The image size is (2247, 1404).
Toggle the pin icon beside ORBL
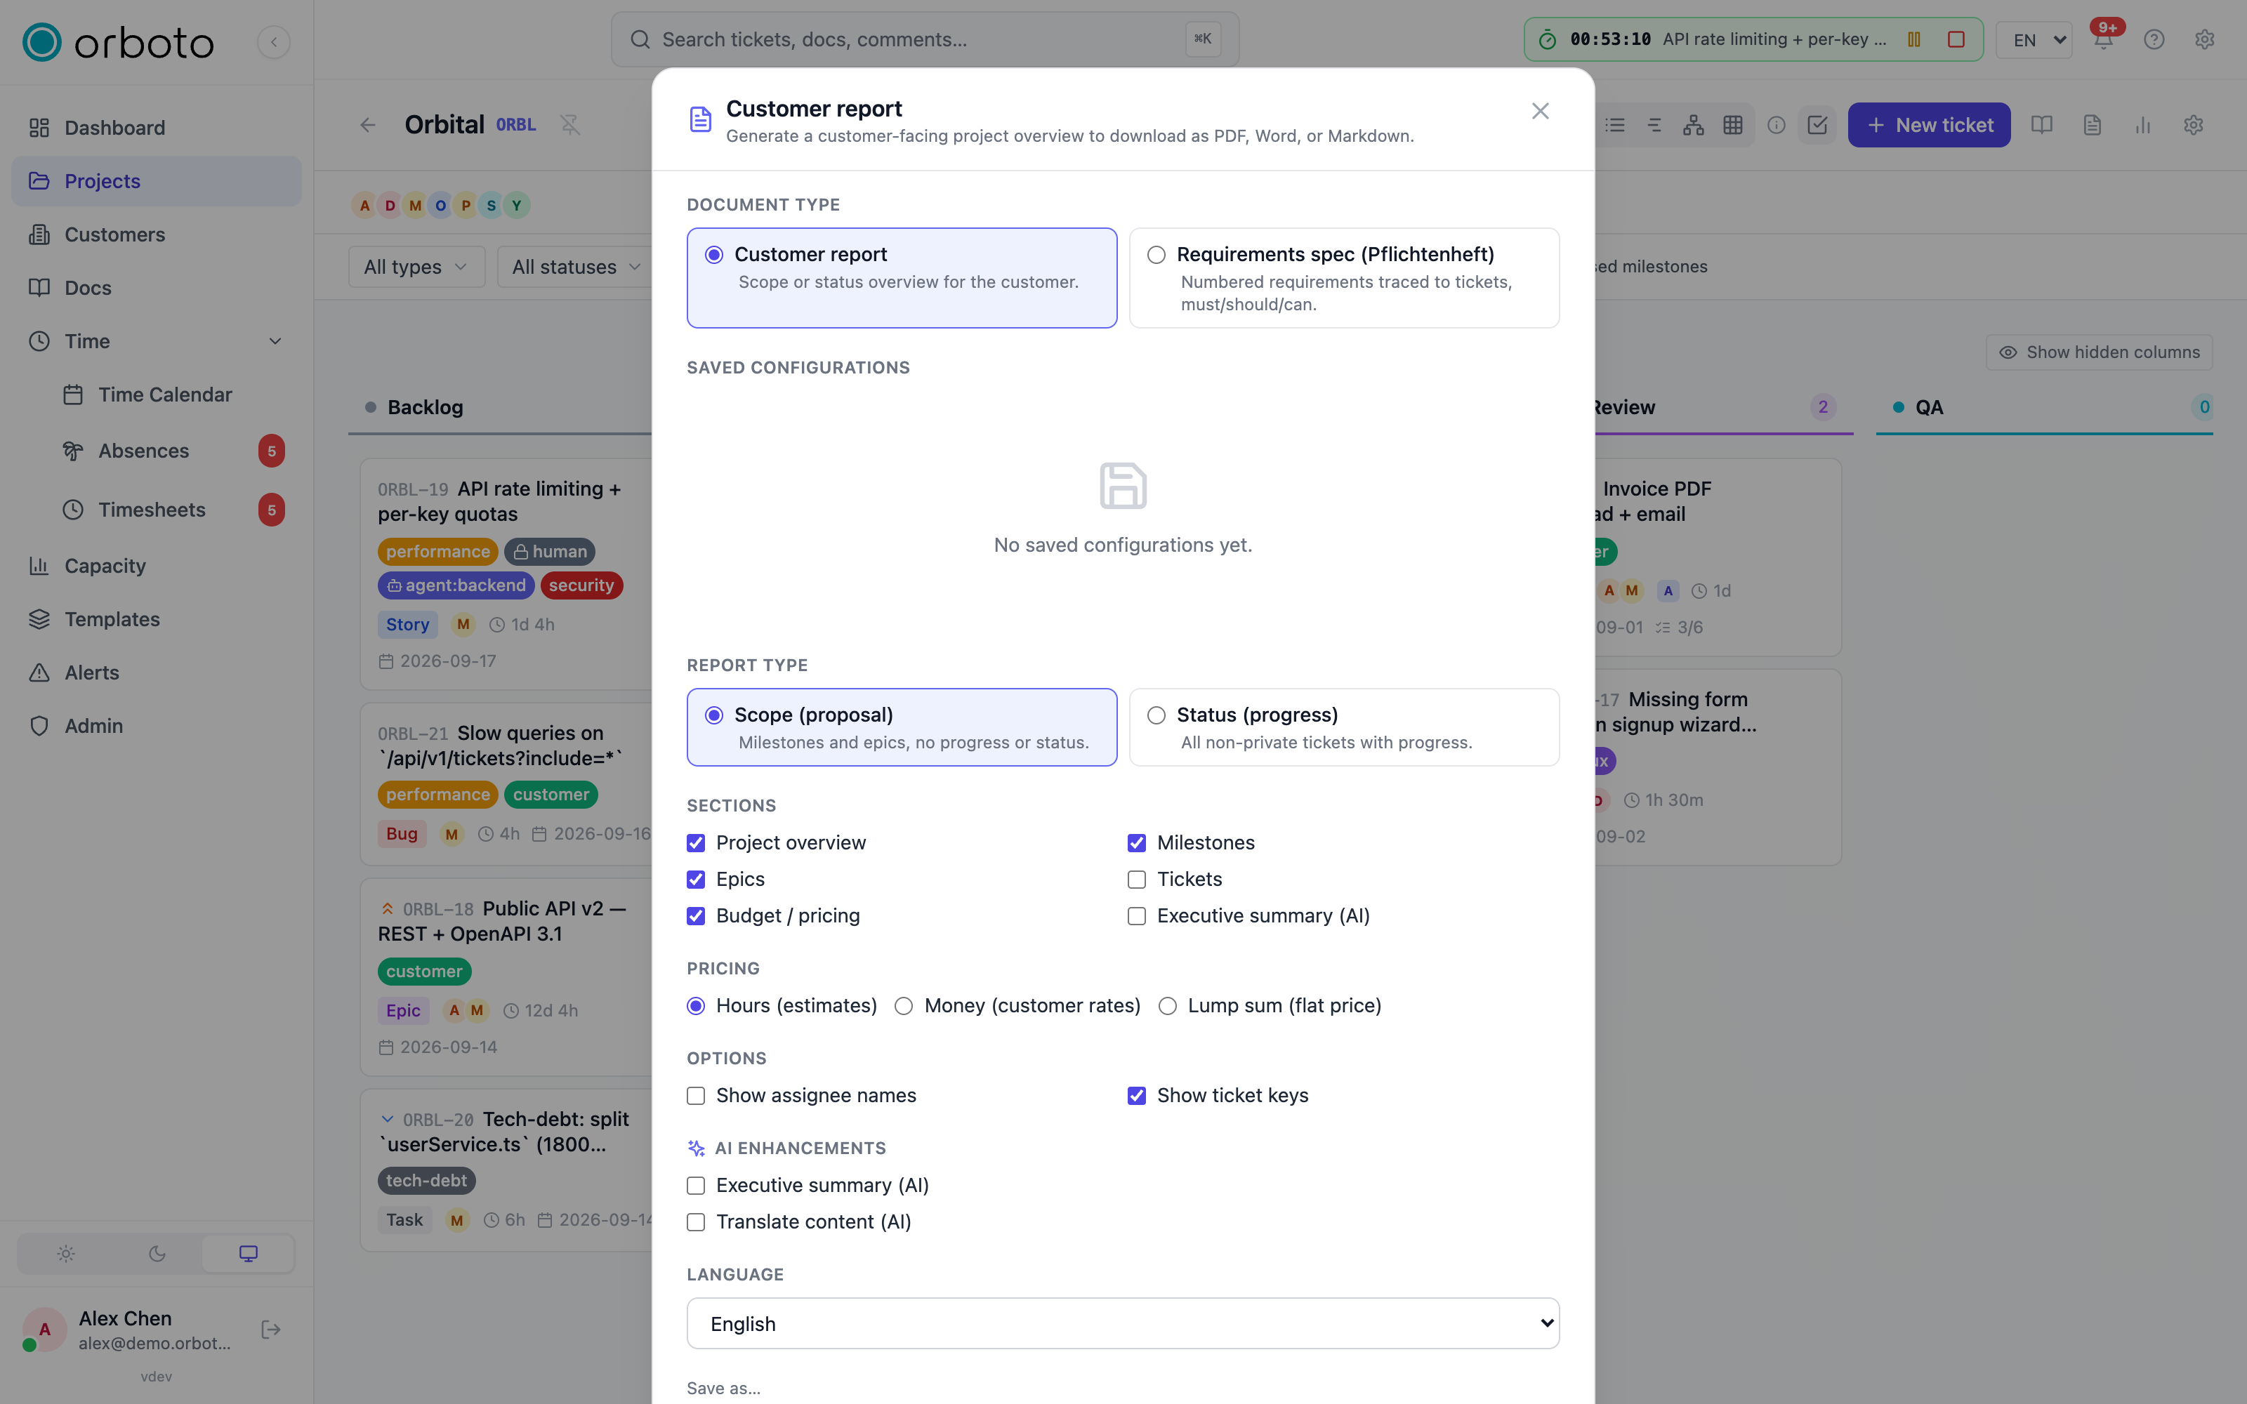click(570, 124)
